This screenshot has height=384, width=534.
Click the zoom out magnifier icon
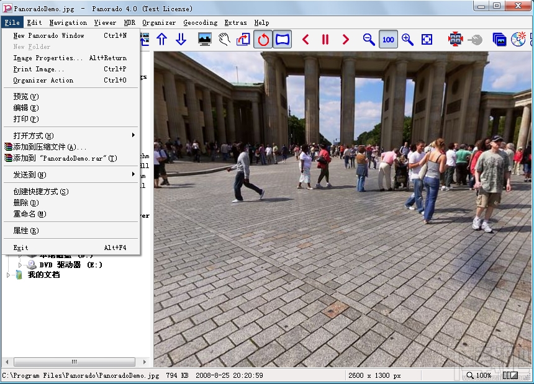pyautogui.click(x=368, y=40)
